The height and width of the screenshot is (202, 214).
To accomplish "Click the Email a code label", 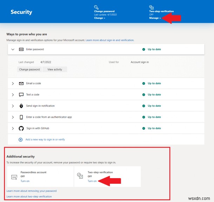I will (33, 83).
